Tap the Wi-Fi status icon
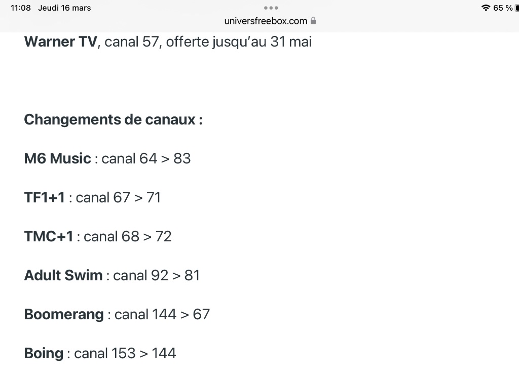The height and width of the screenshot is (380, 519). point(486,8)
